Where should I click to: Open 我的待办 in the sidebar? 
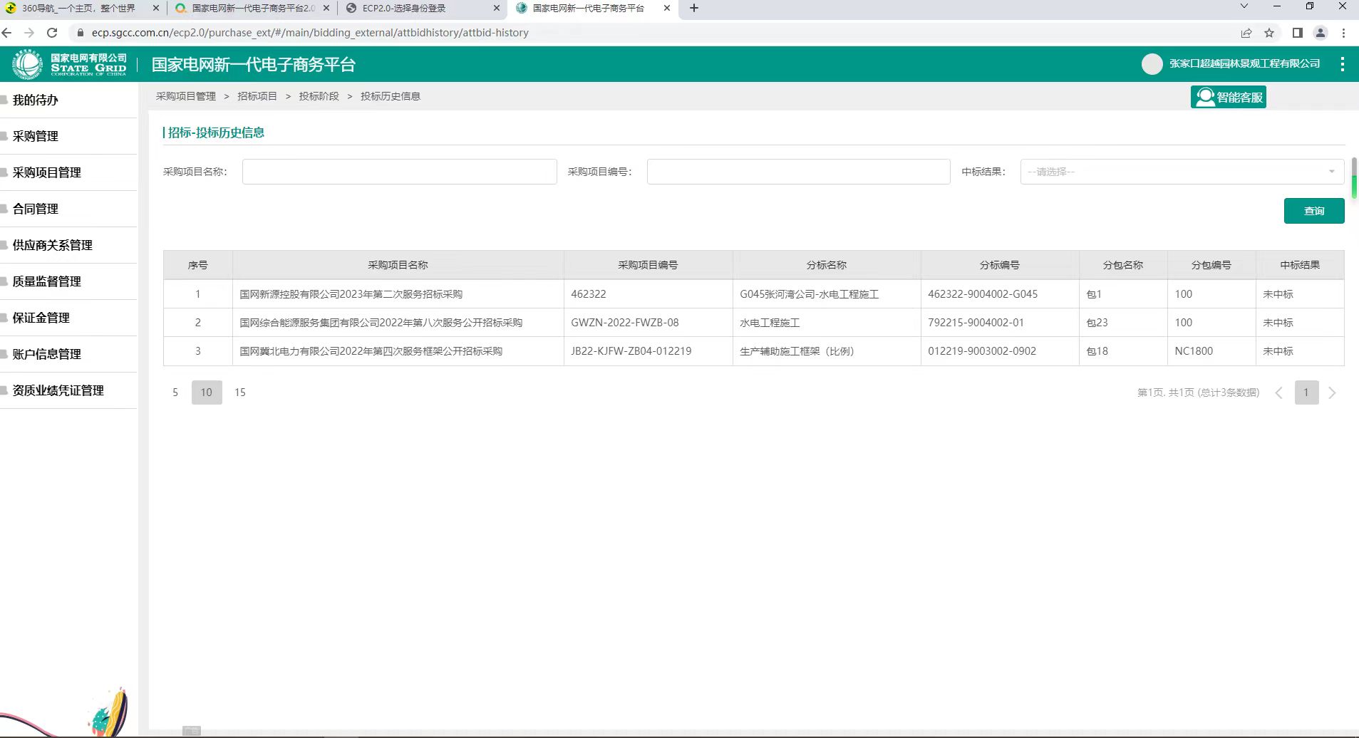pos(36,100)
